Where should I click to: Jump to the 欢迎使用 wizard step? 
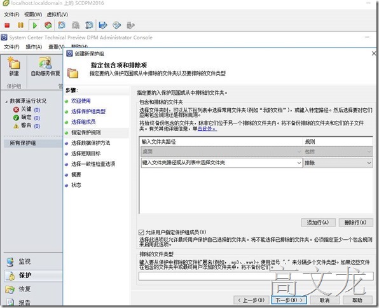pos(81,101)
